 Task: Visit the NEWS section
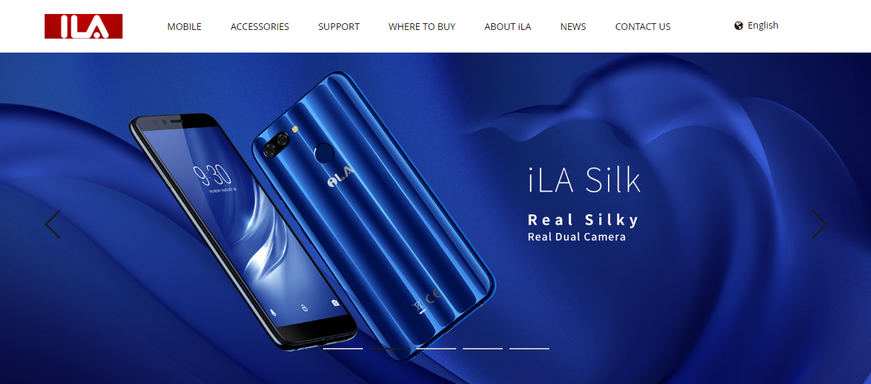pos(573,27)
